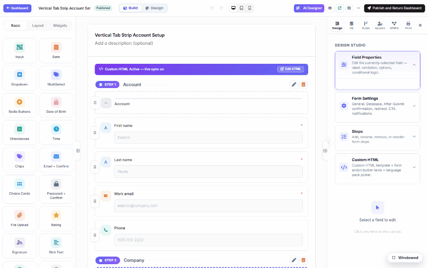Viewport: 428px width, 268px height.
Task: Collapse the Field Properties section
Action: pos(414,65)
